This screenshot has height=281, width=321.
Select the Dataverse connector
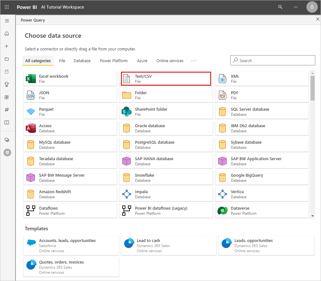click(262, 211)
